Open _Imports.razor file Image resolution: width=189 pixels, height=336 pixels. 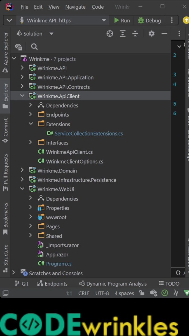pyautogui.click(x=62, y=245)
